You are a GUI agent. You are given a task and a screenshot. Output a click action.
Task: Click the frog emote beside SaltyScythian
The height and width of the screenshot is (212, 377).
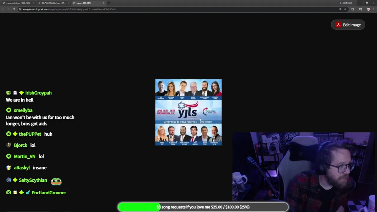coord(56,181)
